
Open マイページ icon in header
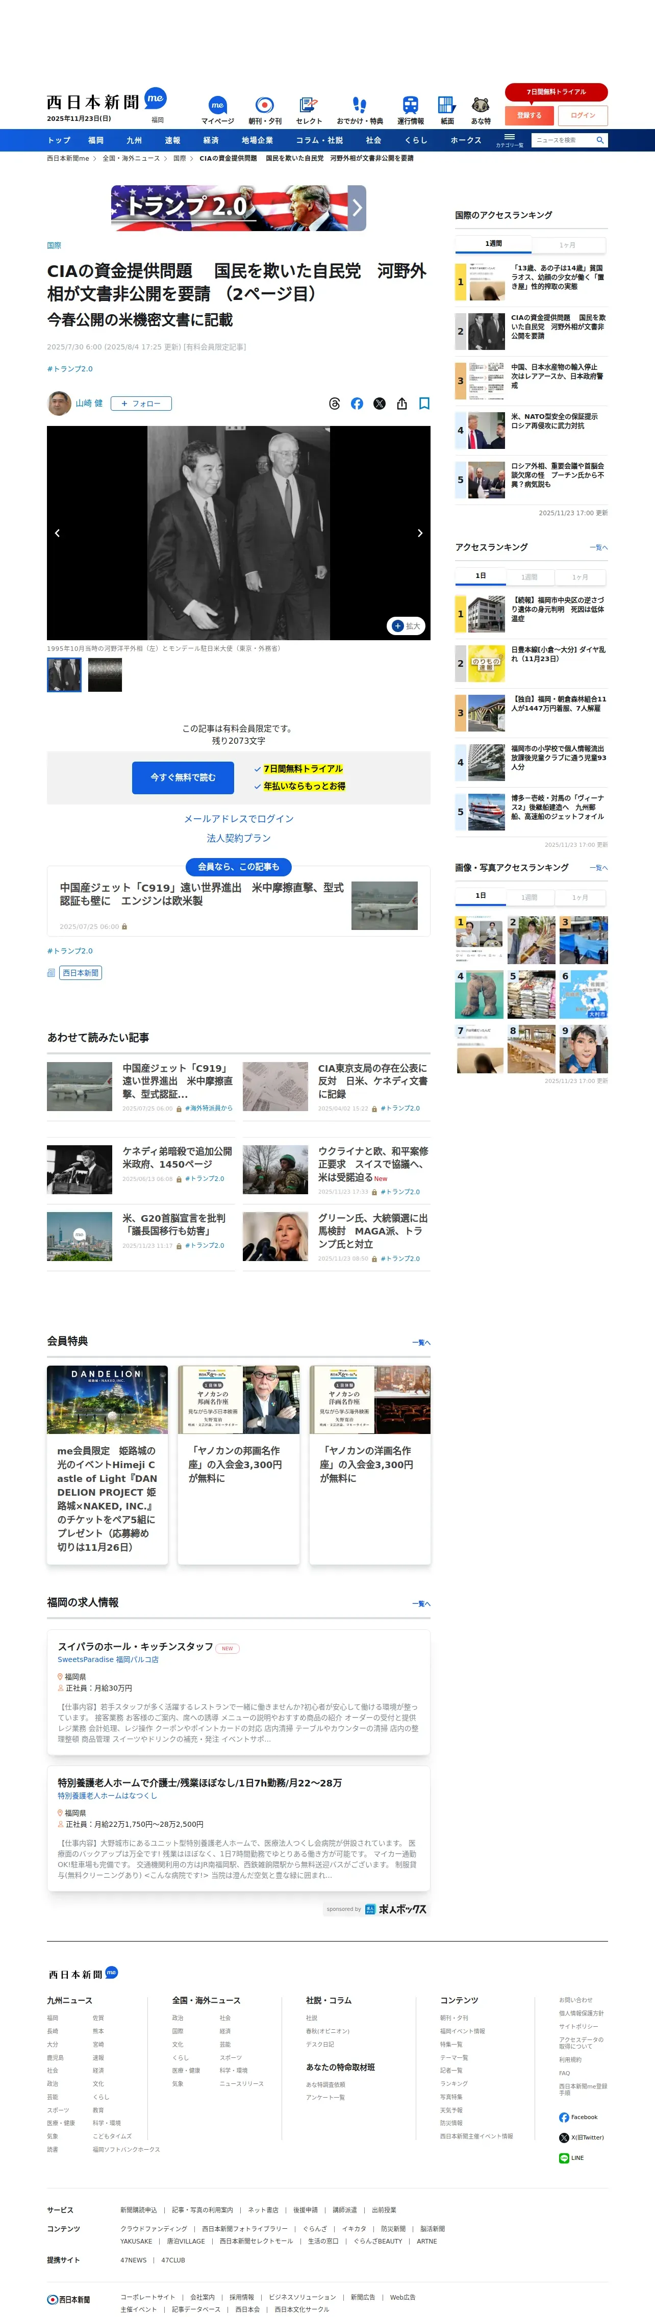(x=217, y=111)
